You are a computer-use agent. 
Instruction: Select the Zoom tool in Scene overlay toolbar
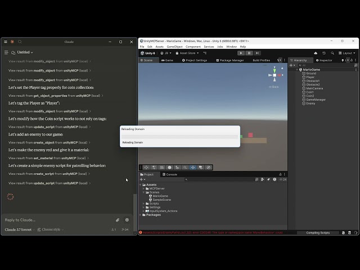click(x=185, y=168)
